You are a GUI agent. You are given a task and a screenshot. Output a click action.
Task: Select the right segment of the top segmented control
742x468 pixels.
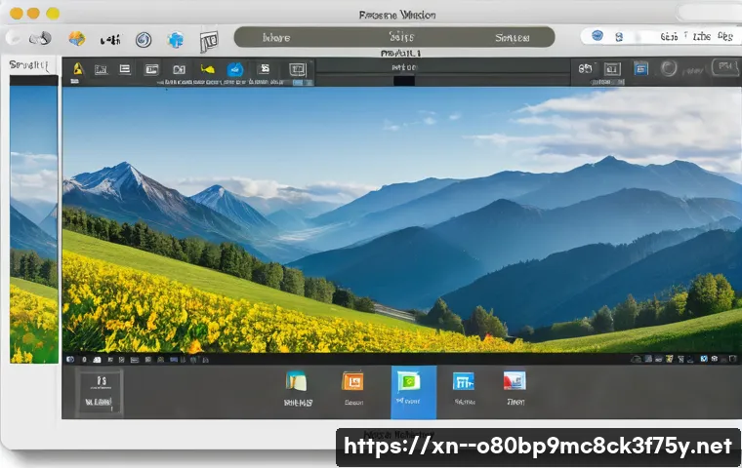(512, 38)
